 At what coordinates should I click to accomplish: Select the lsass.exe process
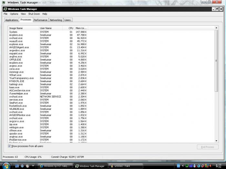click(x=48, y=87)
